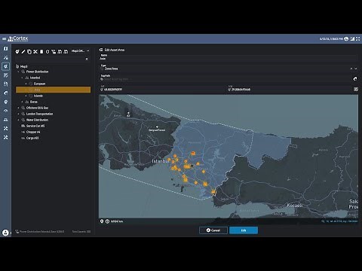The height and width of the screenshot is (271, 362).
Task: Open the sidebar users icon
Action: pyautogui.click(x=5, y=120)
